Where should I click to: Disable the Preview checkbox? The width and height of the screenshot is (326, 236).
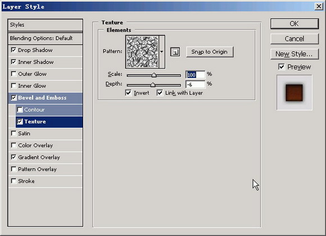coord(281,67)
